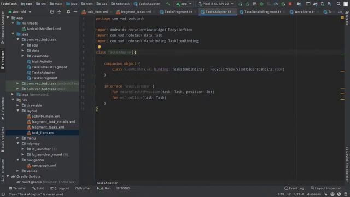The height and width of the screenshot is (197, 350).
Task: Click the sad face feedback icon
Action: pyautogui.click(x=339, y=194)
